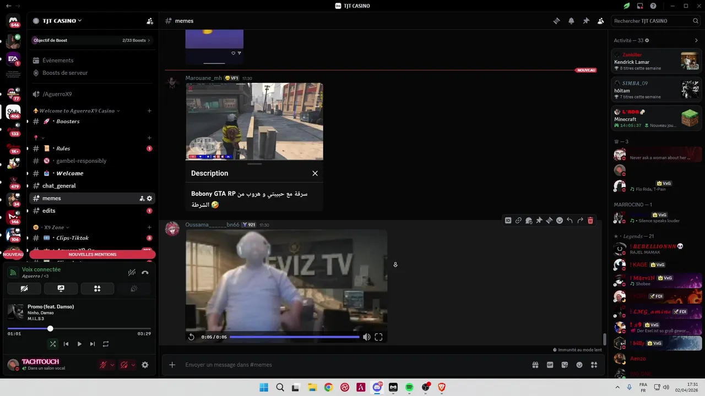Open emoji picker in message bar
The width and height of the screenshot is (705, 396).
(x=579, y=365)
